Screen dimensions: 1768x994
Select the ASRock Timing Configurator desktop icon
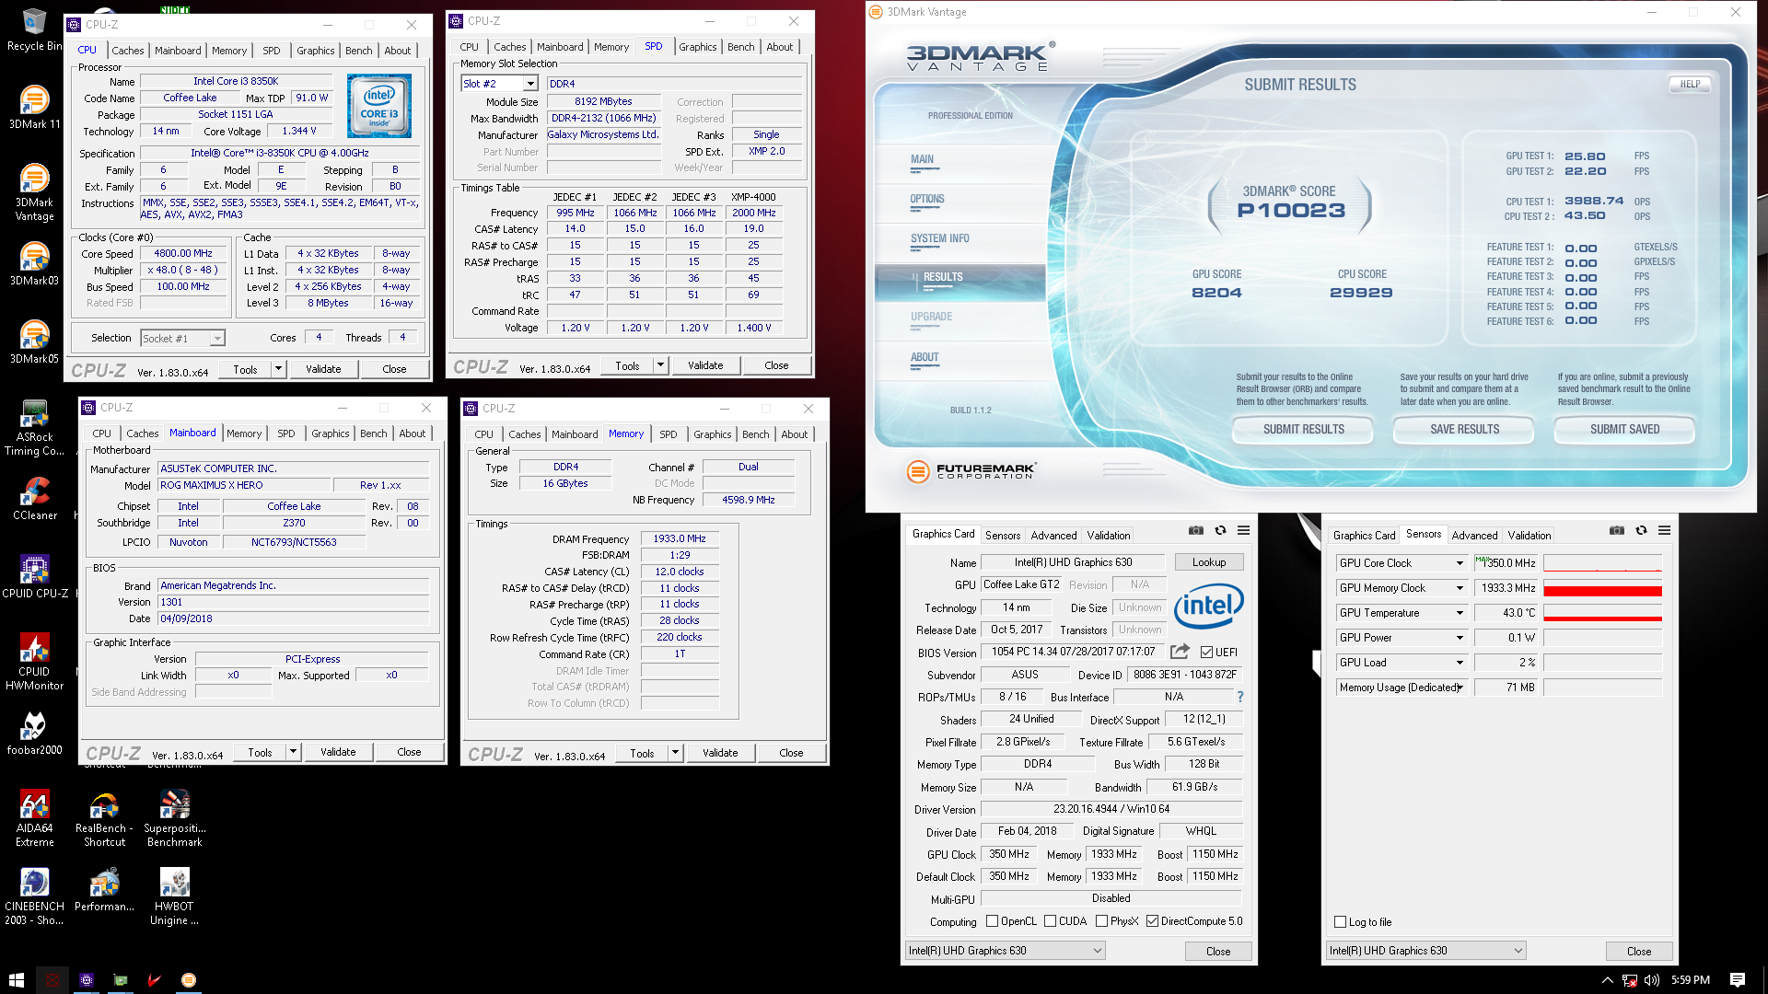34,428
